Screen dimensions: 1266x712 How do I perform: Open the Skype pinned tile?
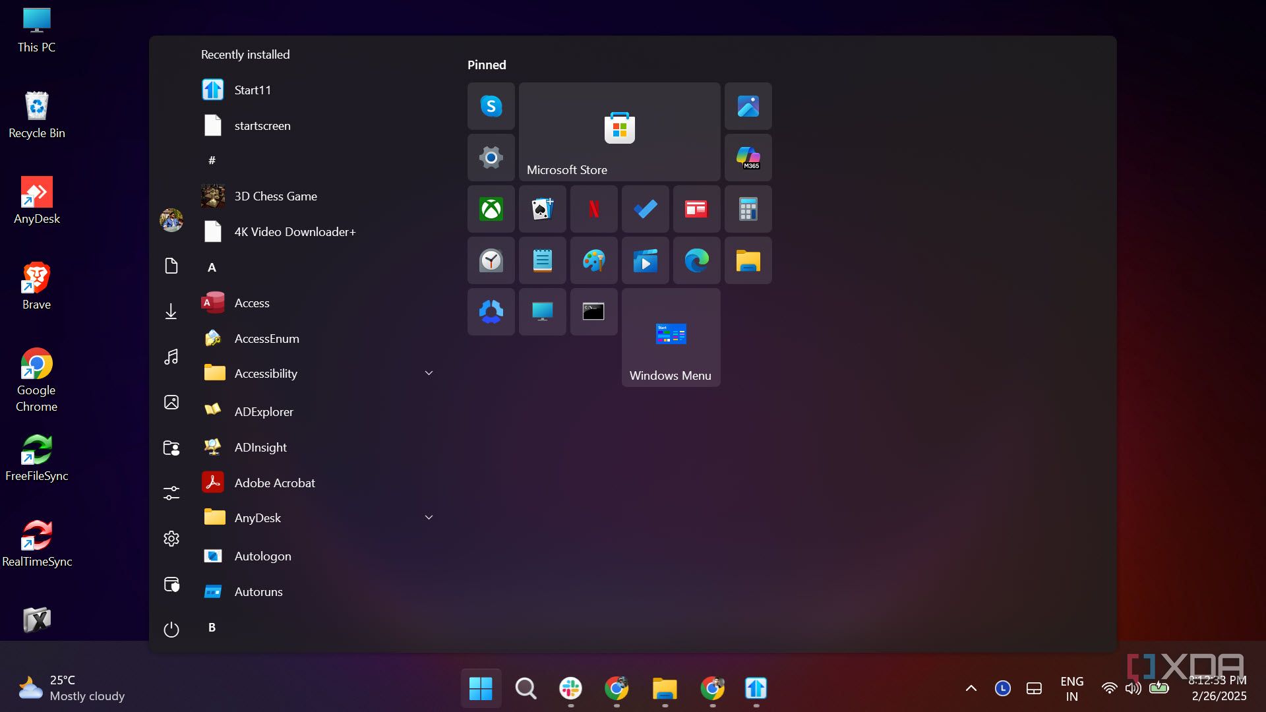tap(491, 106)
